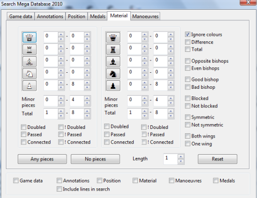Image resolution: width=257 pixels, height=198 pixels.
Task: Check white Doubled pawns
Action: tap(24, 127)
